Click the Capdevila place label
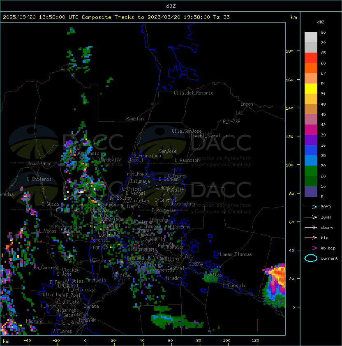 [x=111, y=160]
